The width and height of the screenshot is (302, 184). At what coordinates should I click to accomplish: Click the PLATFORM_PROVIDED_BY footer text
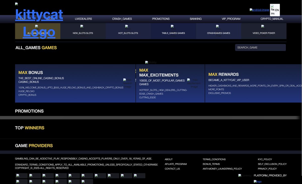[270, 175]
